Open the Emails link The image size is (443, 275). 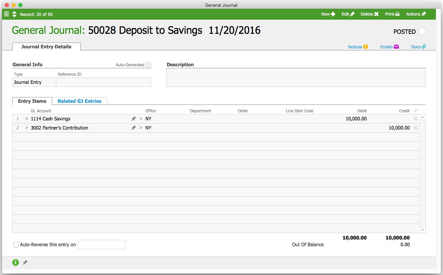(x=389, y=47)
